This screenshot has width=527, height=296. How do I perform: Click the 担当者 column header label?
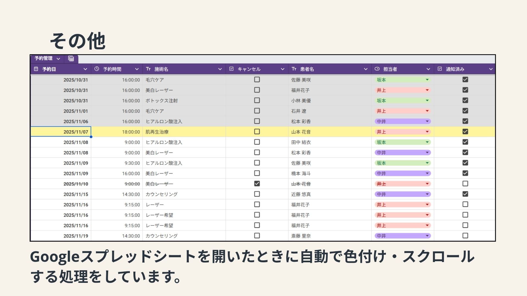pyautogui.click(x=390, y=69)
